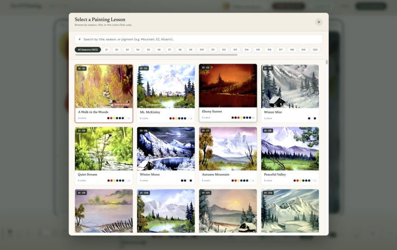Filter lessons by season S16
Viewport: 397px width, 250px height.
[269, 50]
